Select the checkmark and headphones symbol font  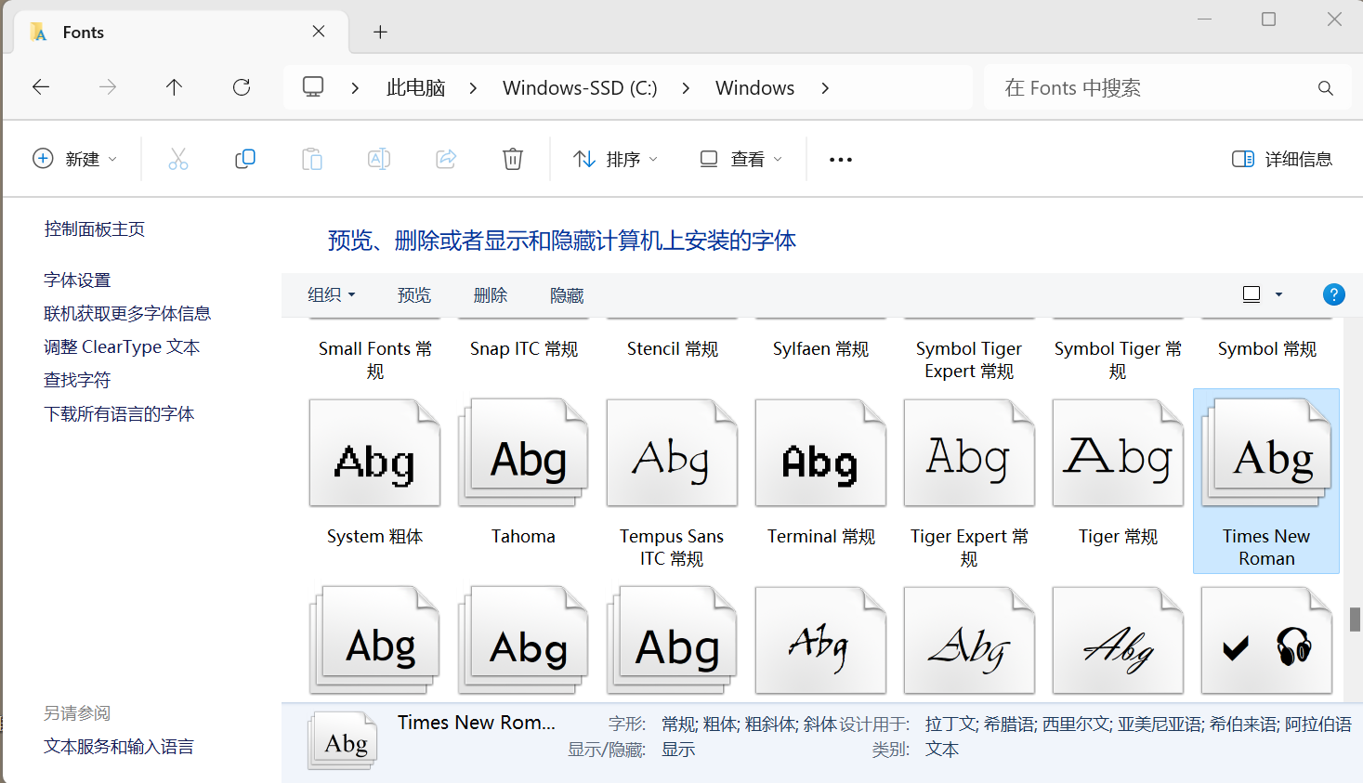(1266, 641)
